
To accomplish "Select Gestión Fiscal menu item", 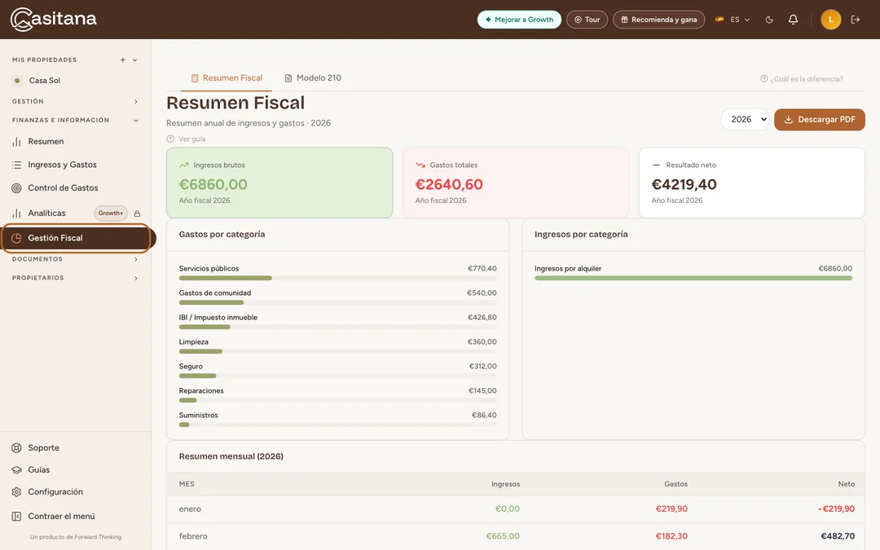I will [77, 238].
